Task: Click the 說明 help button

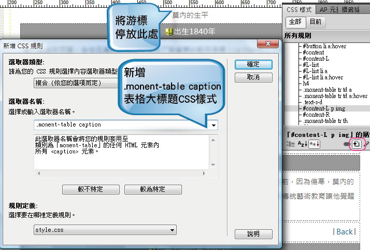Action: click(253, 233)
